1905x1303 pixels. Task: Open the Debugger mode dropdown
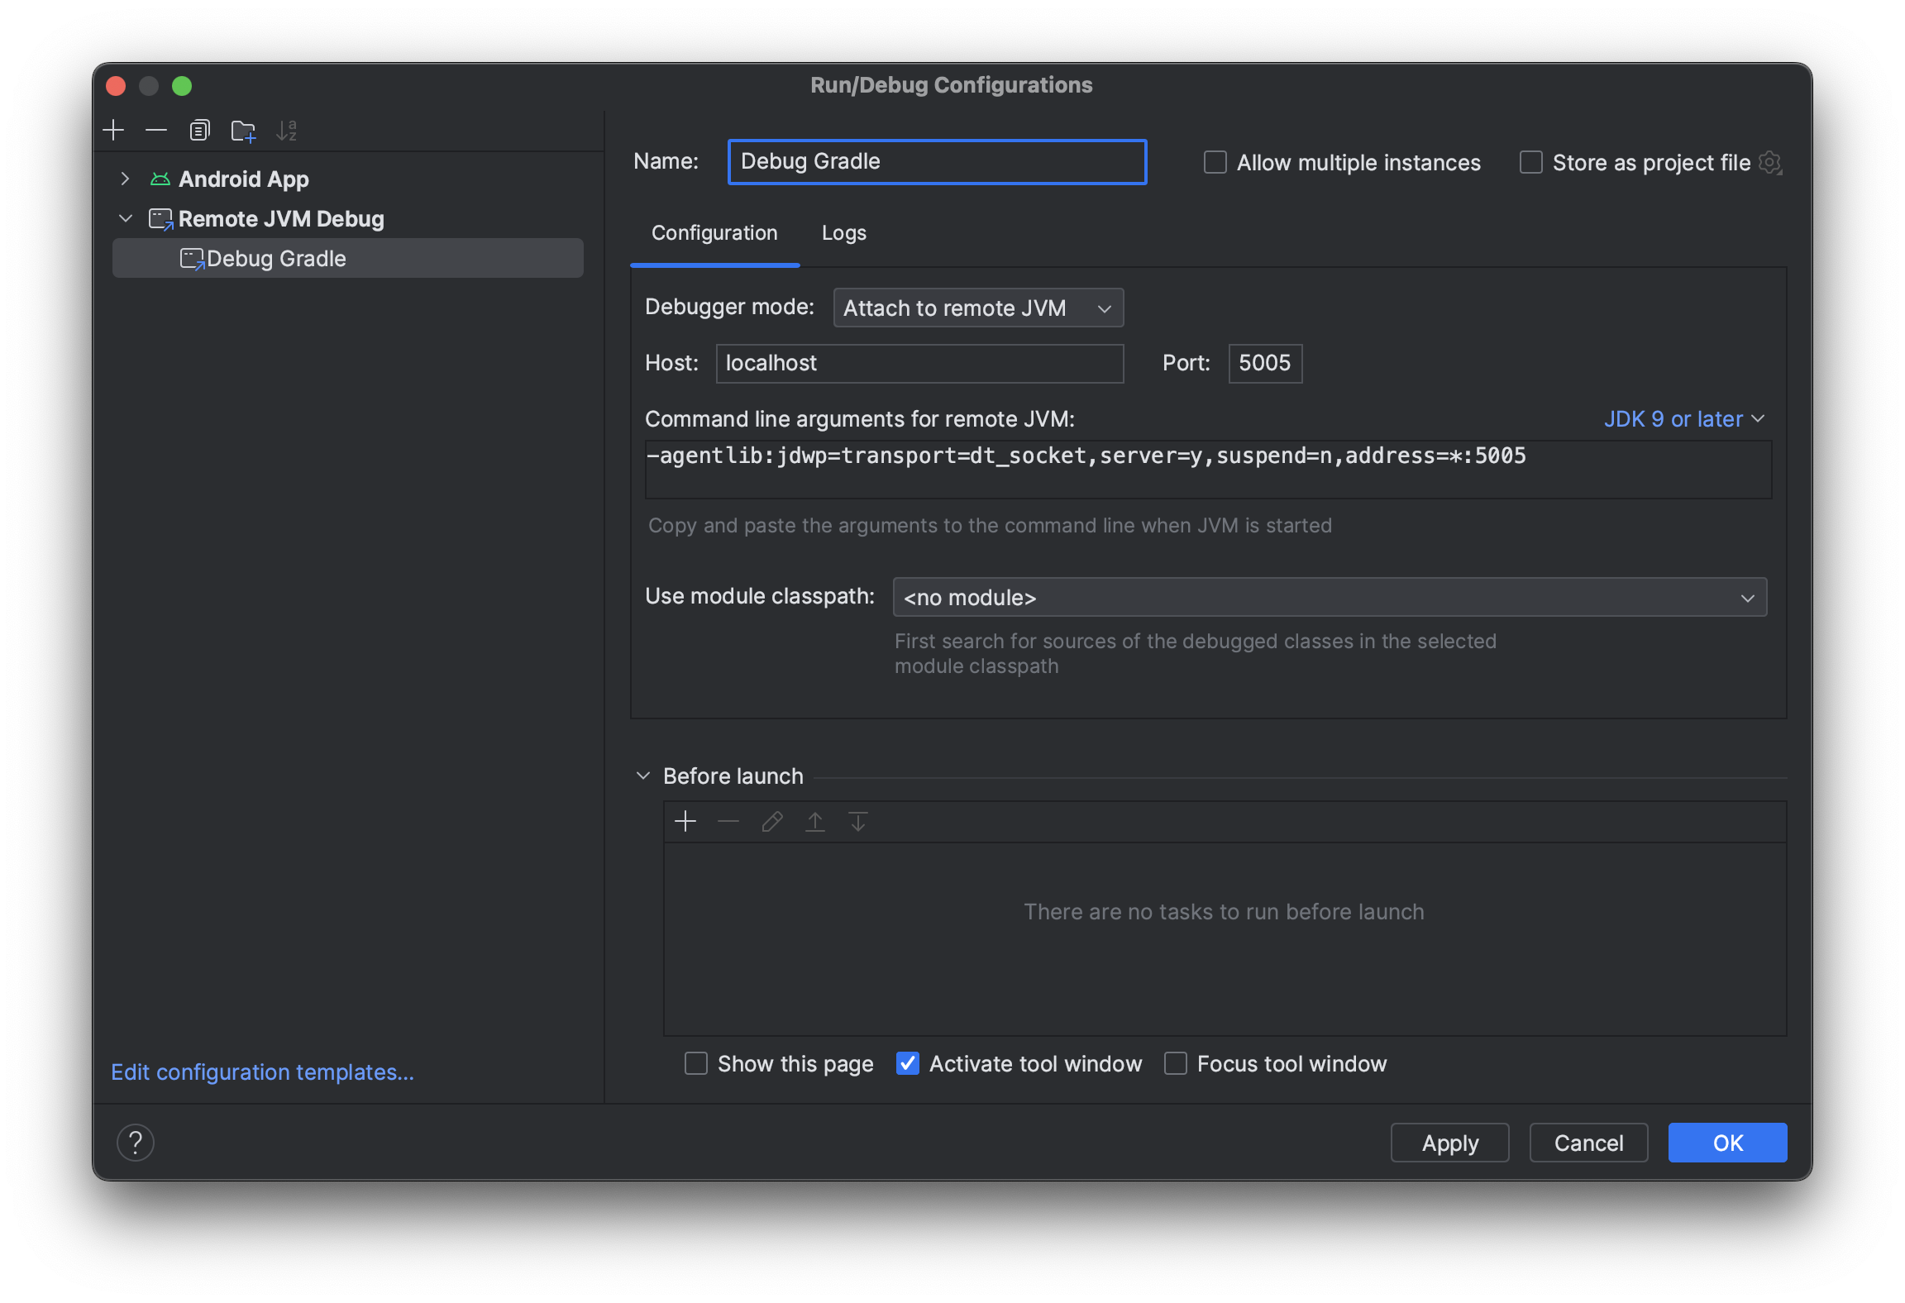tap(978, 308)
